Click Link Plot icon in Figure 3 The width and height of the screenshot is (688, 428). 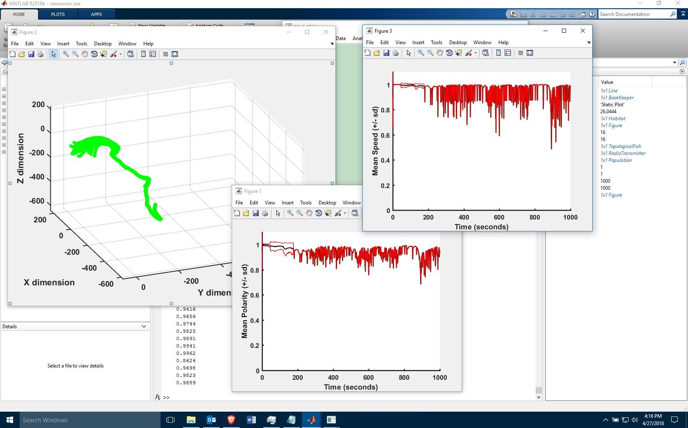[486, 53]
